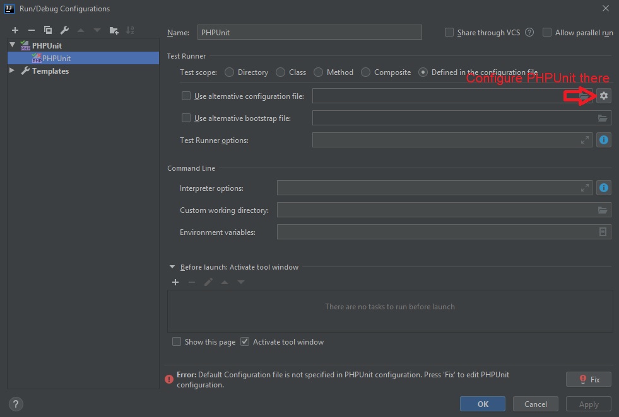
Task: Select the Directory test scope
Action: point(229,72)
